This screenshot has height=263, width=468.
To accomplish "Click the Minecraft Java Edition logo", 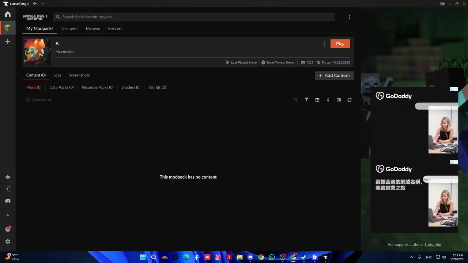I will (x=35, y=17).
